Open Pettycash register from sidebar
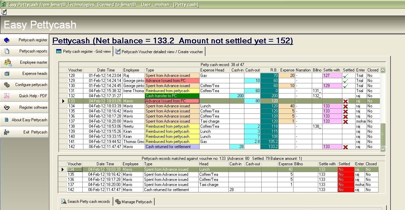The width and height of the screenshot is (405, 210). tap(24, 40)
